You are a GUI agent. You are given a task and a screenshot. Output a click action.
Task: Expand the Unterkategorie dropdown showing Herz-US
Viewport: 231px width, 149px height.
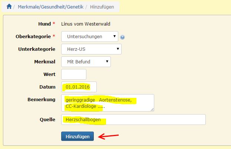[91, 49]
